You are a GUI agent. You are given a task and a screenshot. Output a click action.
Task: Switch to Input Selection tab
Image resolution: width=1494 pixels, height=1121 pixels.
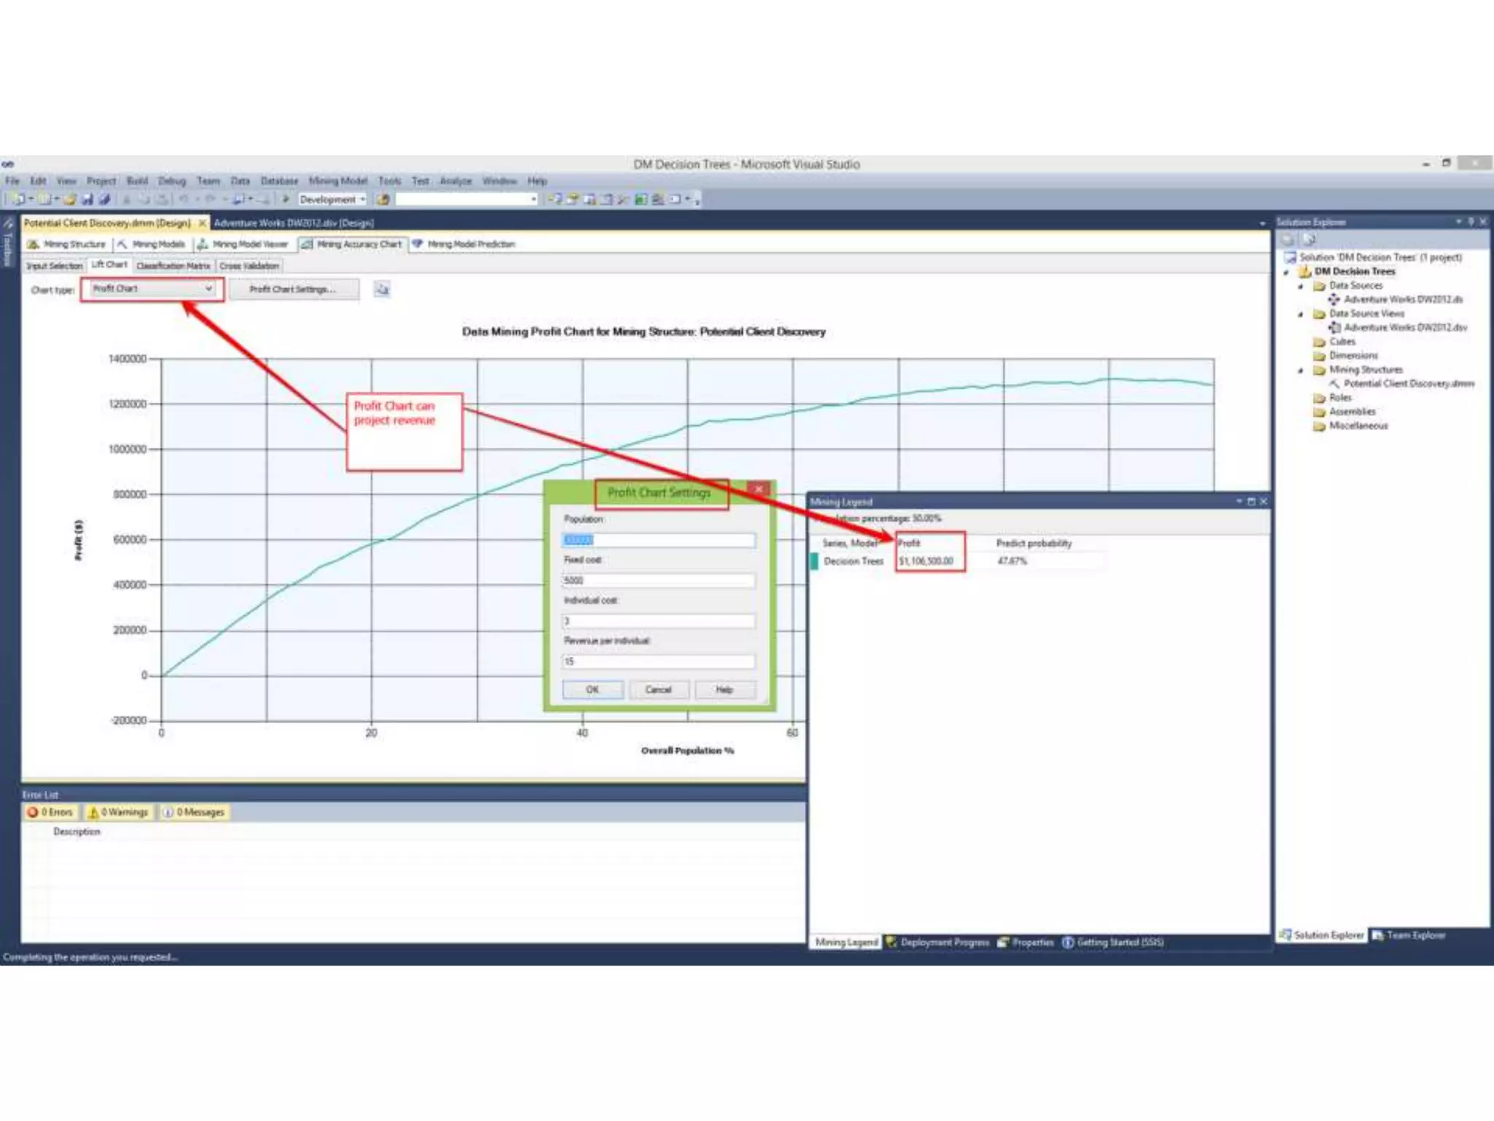[54, 266]
